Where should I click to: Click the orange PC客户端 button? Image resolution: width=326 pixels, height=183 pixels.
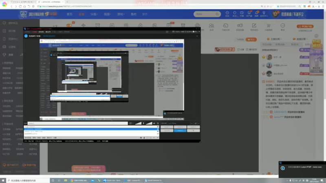305,26
